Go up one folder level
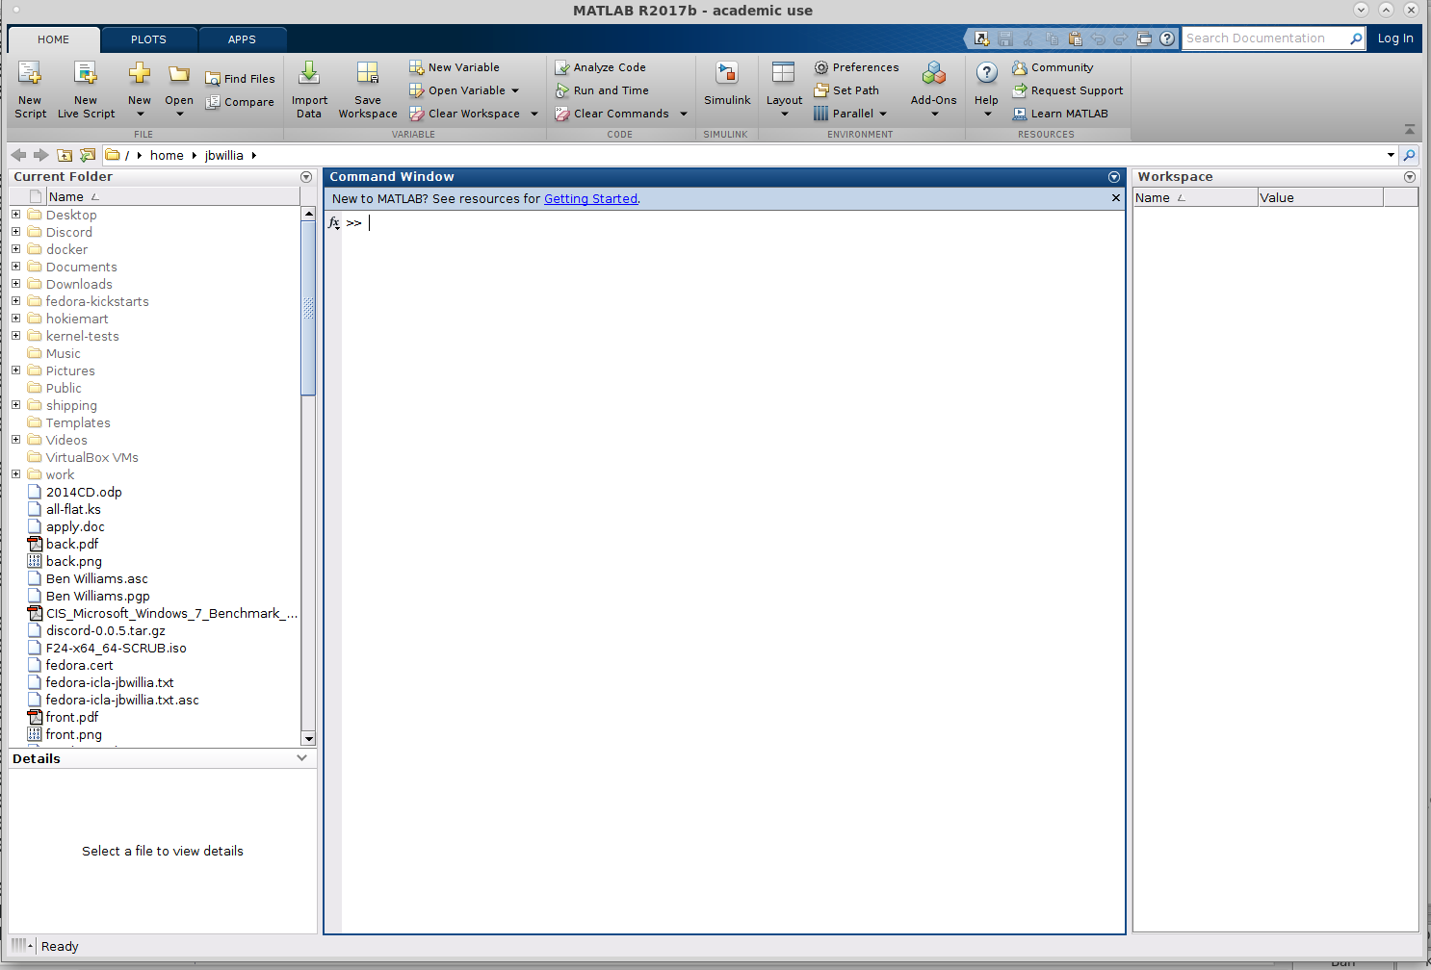The image size is (1431, 970). [x=65, y=155]
